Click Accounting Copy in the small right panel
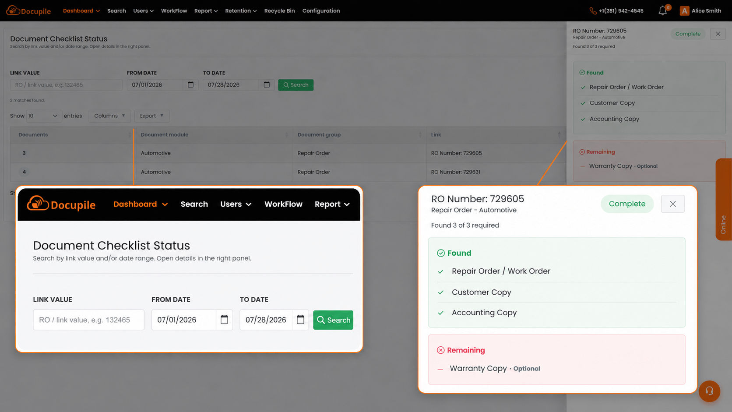The height and width of the screenshot is (412, 732). pos(614,119)
